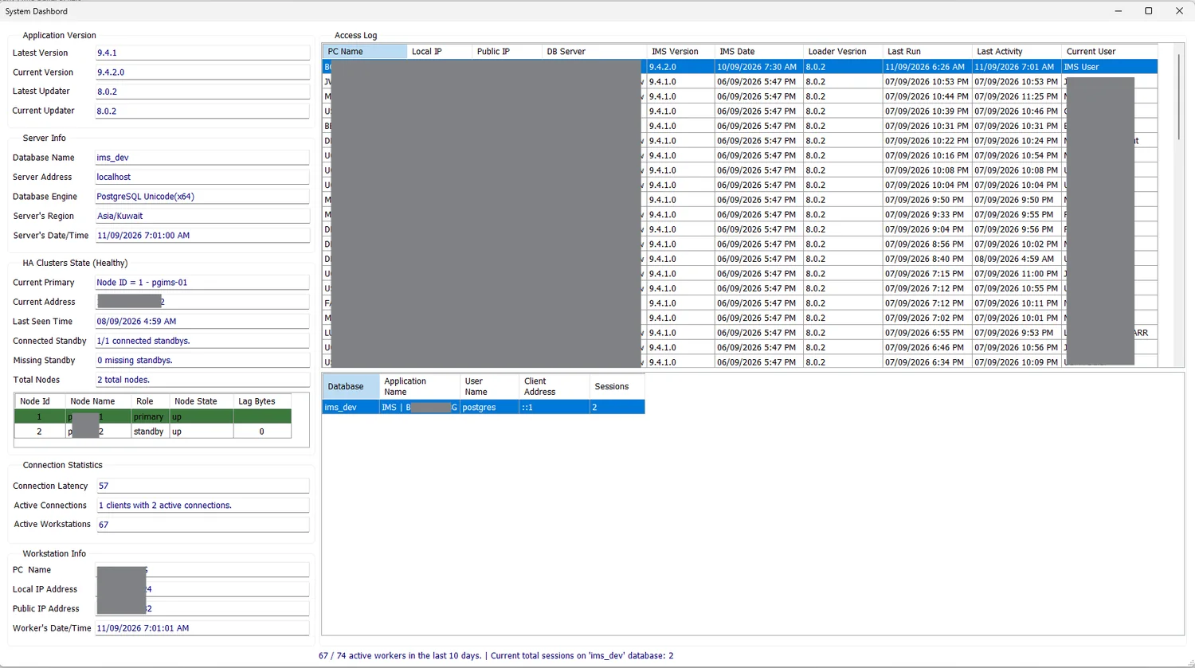The height and width of the screenshot is (668, 1195).
Task: Click the Active Connections value field
Action: click(202, 506)
